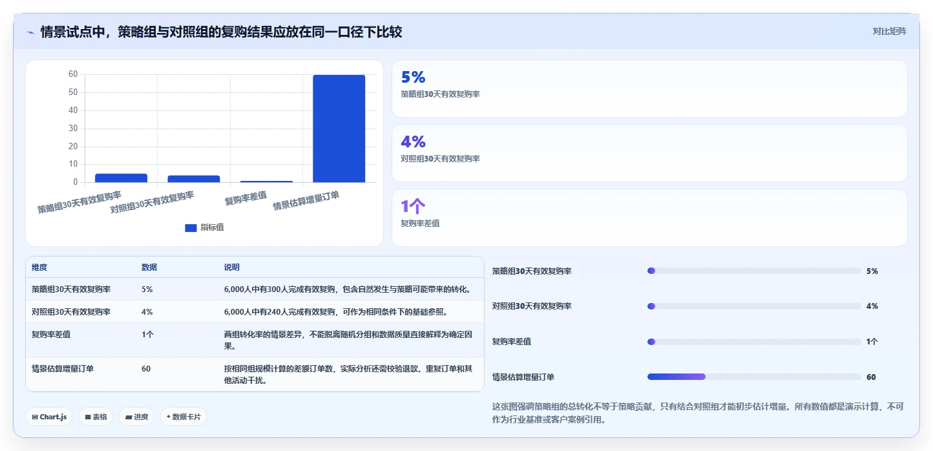Click the y-axis value 60 on the chart
This screenshot has height=451, width=933.
73,74
